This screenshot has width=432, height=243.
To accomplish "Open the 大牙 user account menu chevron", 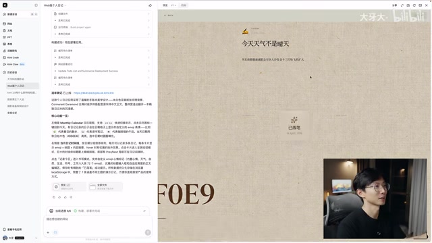I will pyautogui.click(x=36, y=238).
